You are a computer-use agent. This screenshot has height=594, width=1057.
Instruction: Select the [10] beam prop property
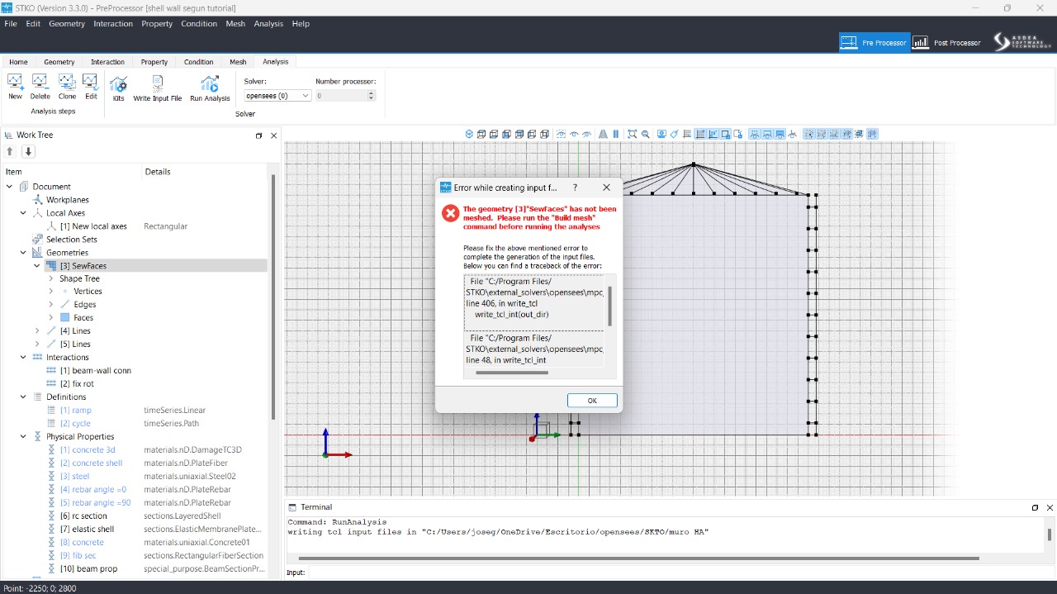tap(88, 569)
